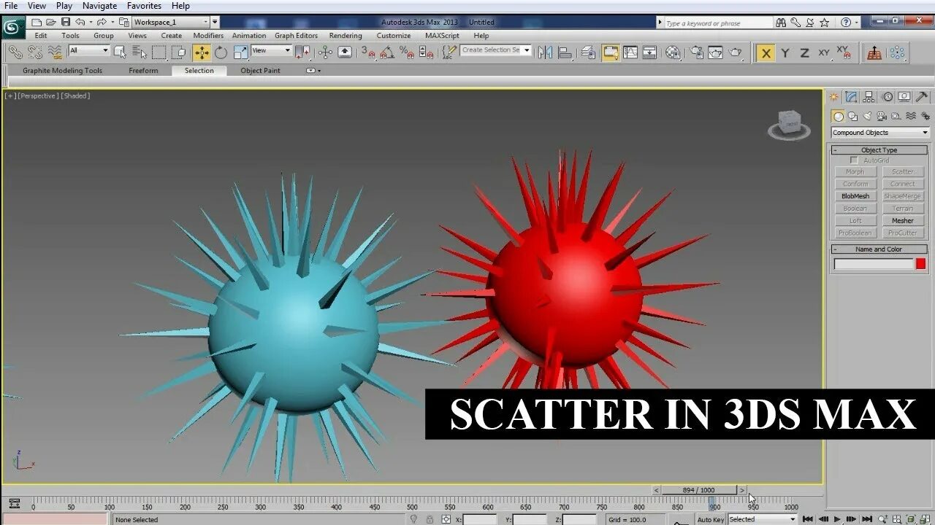Viewport: 935px width, 525px height.
Task: Open the 3ds Max application menu logo
Action: point(12,28)
